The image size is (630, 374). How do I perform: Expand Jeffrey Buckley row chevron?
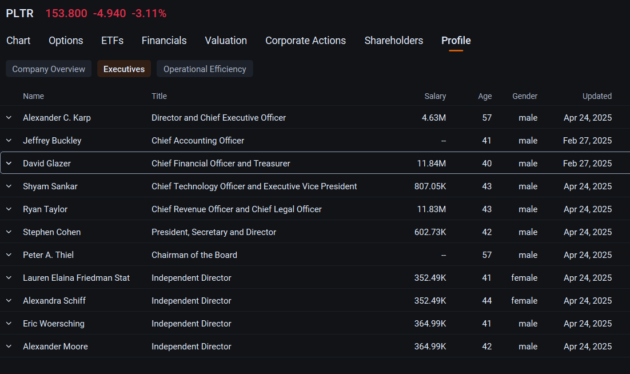[9, 141]
